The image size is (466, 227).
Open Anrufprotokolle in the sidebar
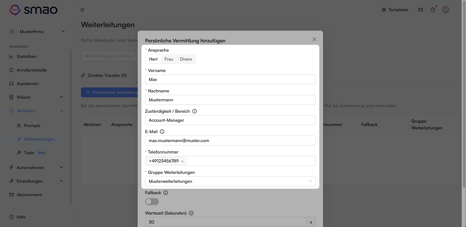[x=36, y=70]
